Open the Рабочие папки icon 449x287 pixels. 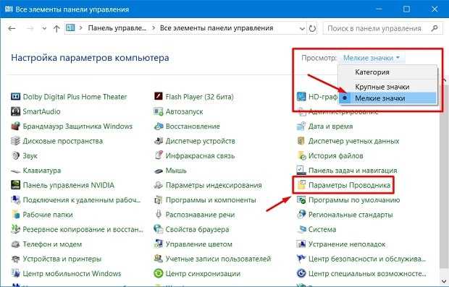[15, 215]
